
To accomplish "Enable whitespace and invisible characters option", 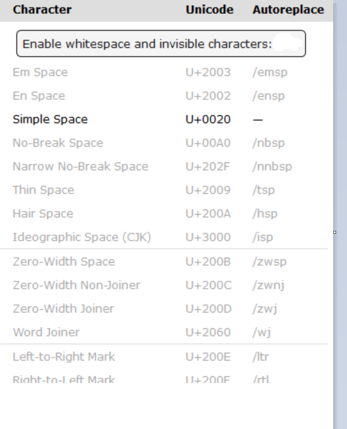I will pyautogui.click(x=161, y=44).
